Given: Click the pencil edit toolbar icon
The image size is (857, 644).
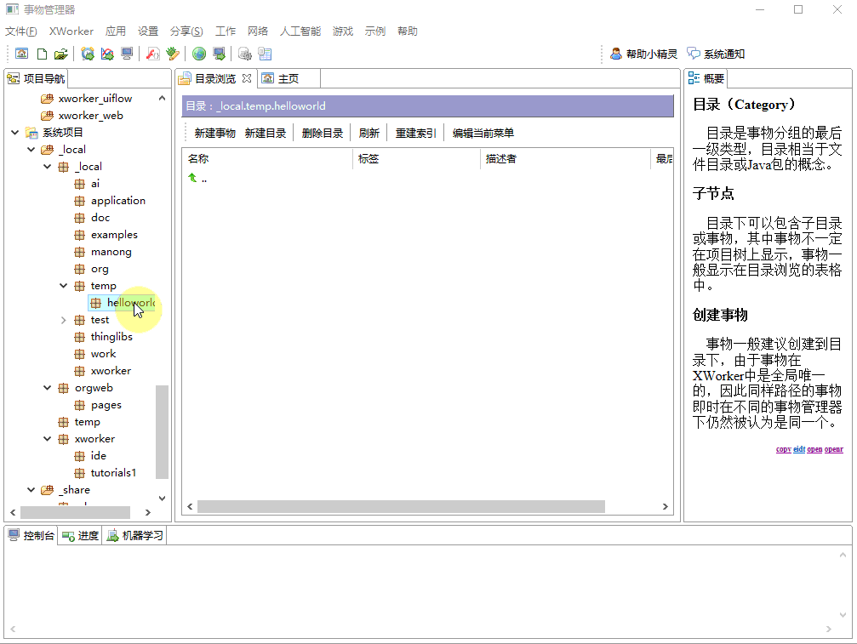Looking at the screenshot, I should (173, 54).
